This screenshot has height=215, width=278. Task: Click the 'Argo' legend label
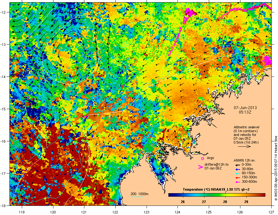click(210, 158)
